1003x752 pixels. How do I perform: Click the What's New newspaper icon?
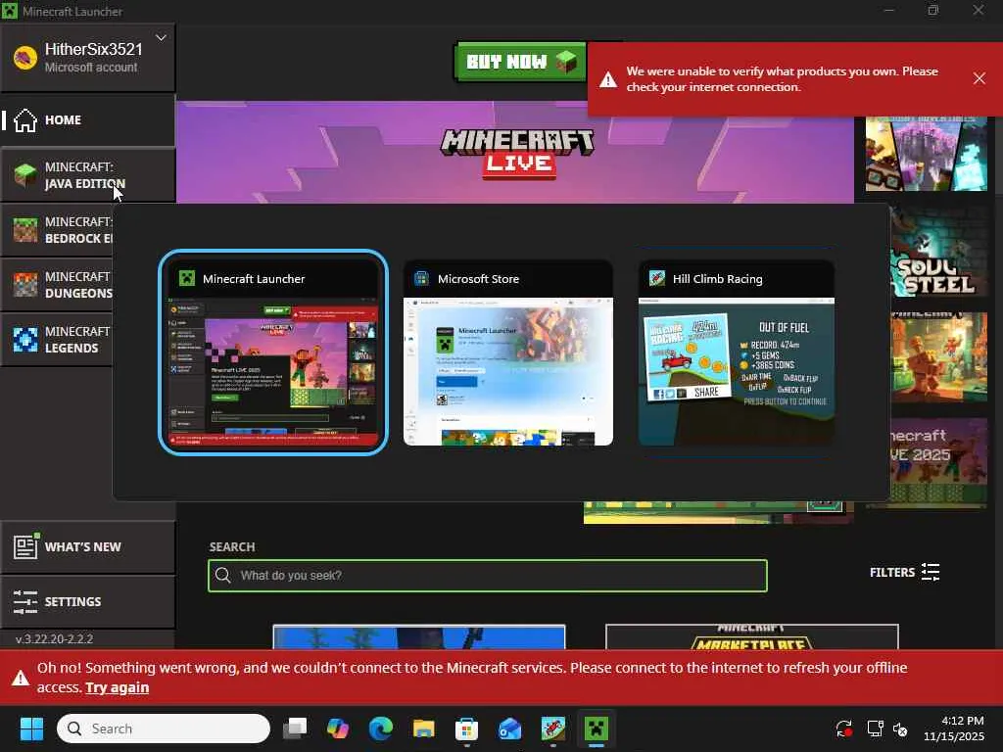26,546
